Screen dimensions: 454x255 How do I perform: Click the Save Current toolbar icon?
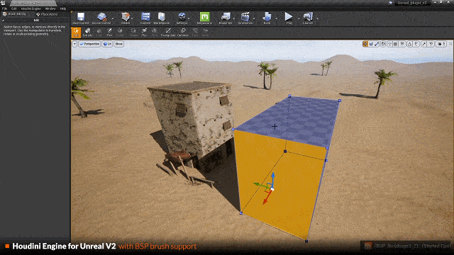pos(81,18)
